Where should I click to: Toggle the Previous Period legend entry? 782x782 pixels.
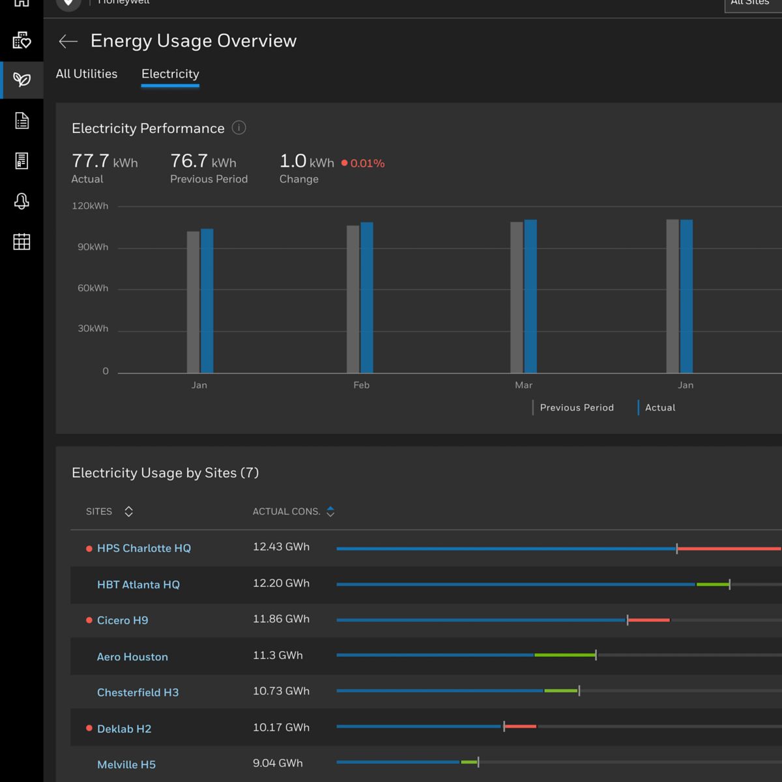tap(573, 408)
